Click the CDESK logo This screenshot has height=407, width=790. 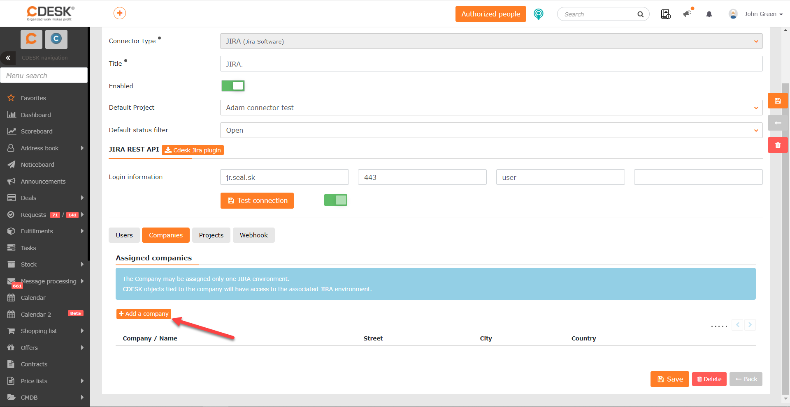(50, 13)
